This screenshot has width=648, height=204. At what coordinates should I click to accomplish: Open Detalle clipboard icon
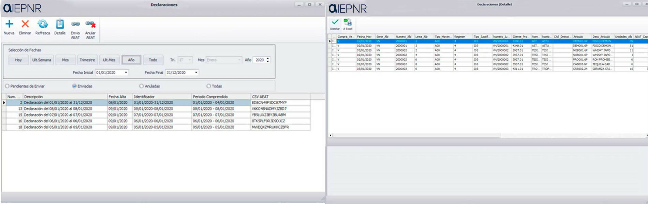(x=60, y=24)
